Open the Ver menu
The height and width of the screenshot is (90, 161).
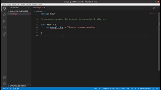click(18, 4)
